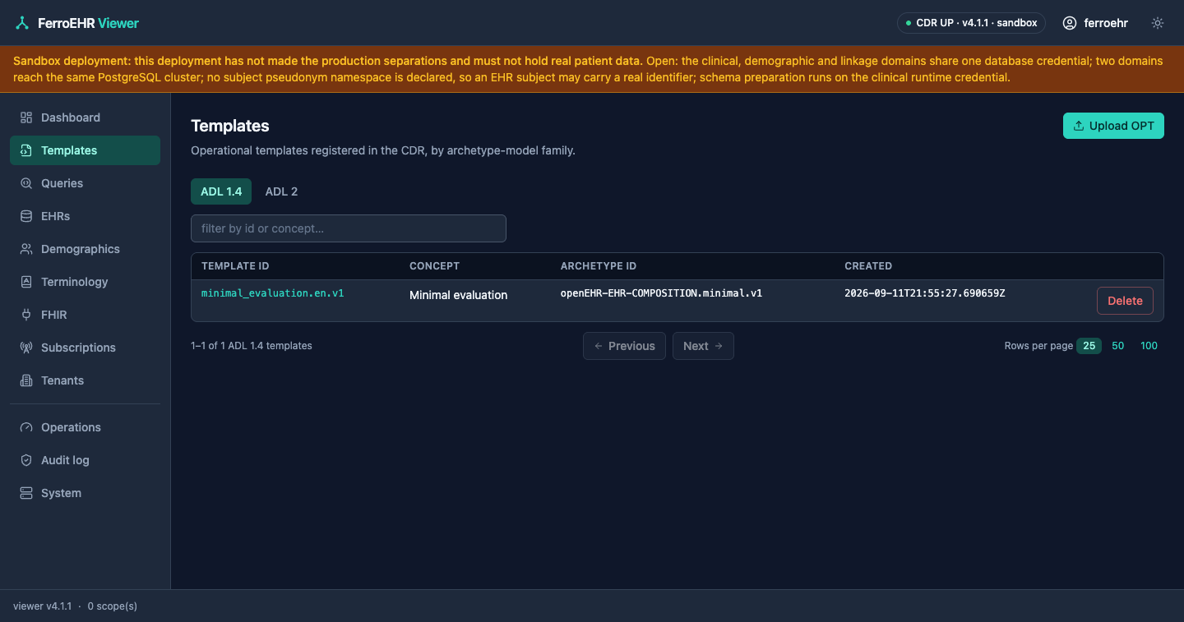
Task: Click the Templates file icon in sidebar
Action: coord(26,150)
